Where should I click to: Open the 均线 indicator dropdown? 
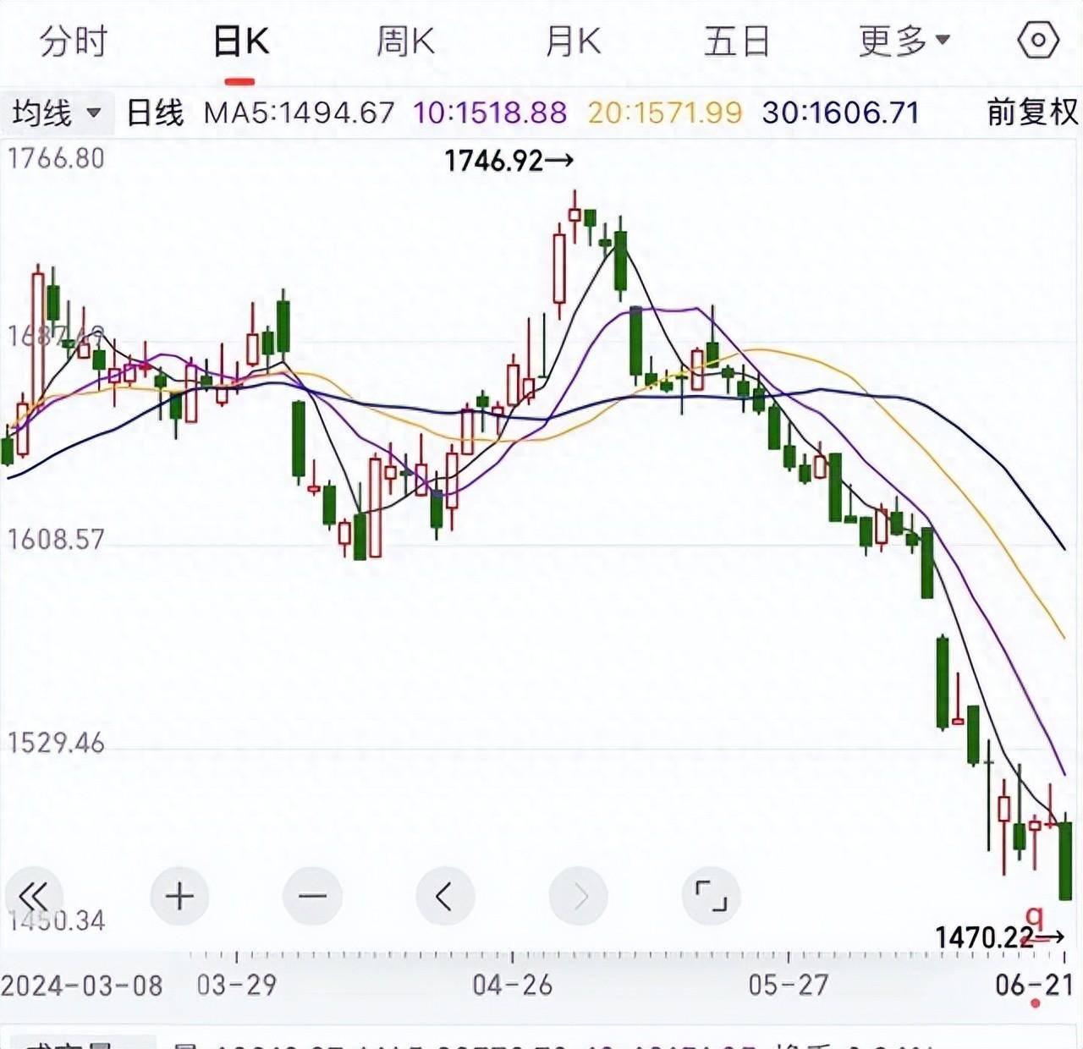coord(57,113)
